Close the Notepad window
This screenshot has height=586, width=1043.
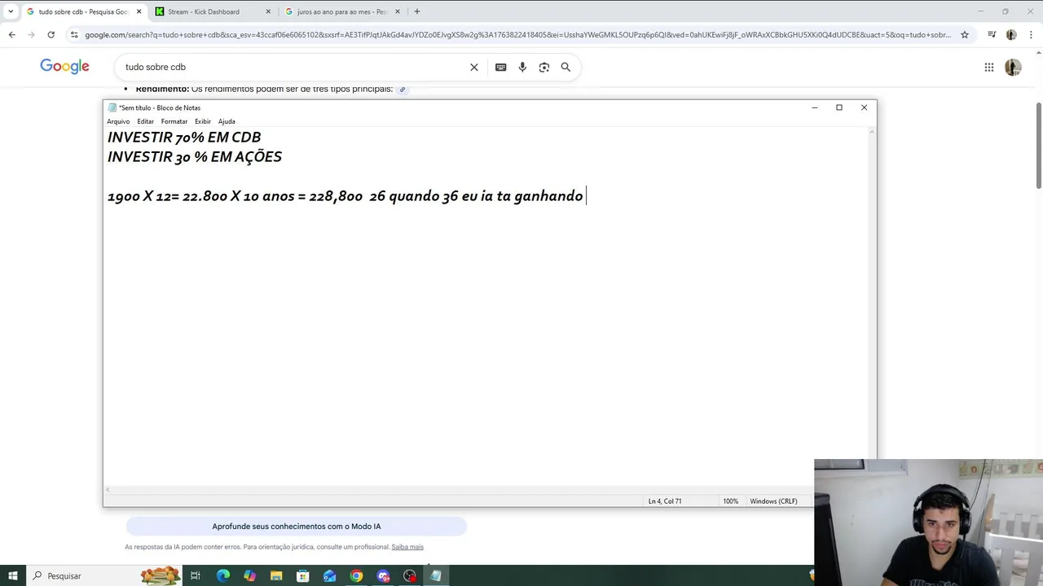[865, 107]
